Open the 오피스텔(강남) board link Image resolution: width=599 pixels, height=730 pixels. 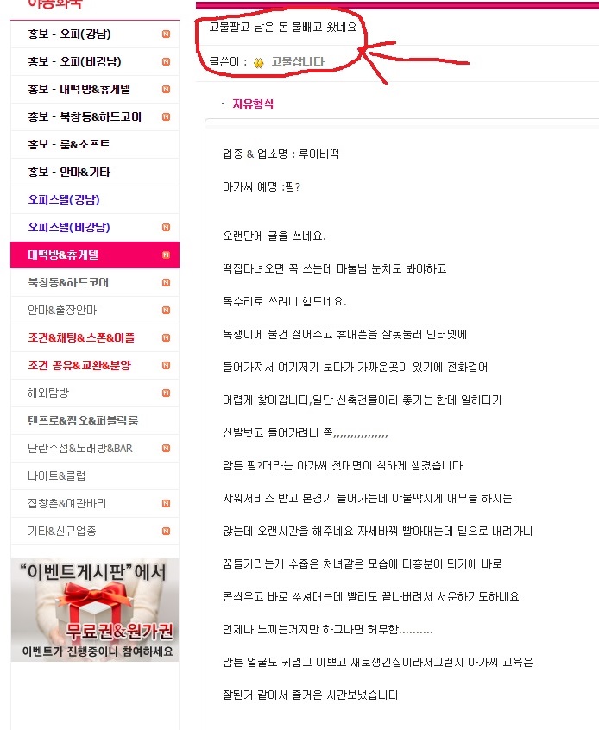click(x=95, y=199)
